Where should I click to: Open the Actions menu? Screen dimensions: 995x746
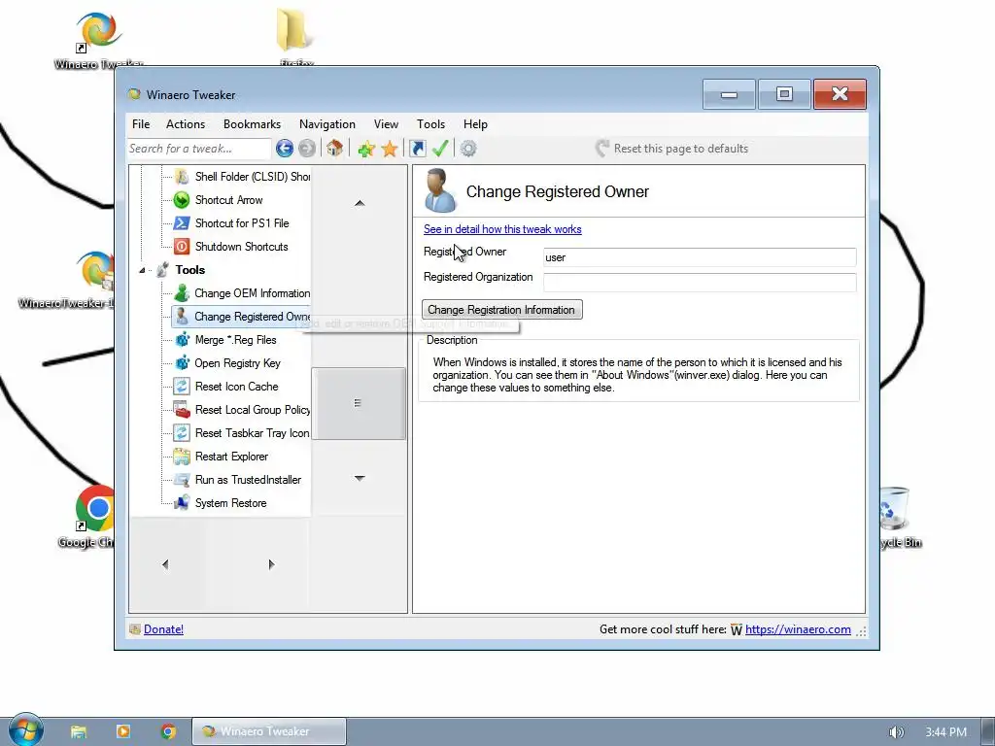tap(186, 124)
